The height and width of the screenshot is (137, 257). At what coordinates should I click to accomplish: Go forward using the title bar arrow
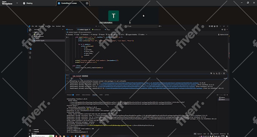99,26
